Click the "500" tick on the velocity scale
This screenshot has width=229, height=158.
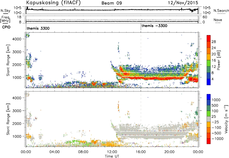[215, 105]
